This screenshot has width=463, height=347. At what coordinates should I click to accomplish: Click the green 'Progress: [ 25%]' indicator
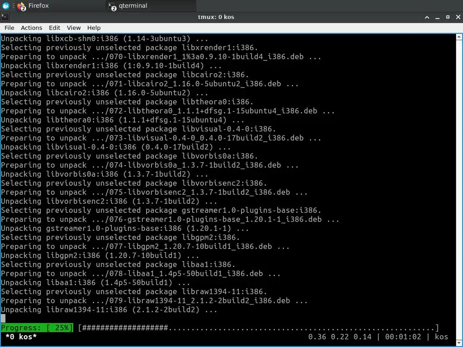click(x=37, y=328)
